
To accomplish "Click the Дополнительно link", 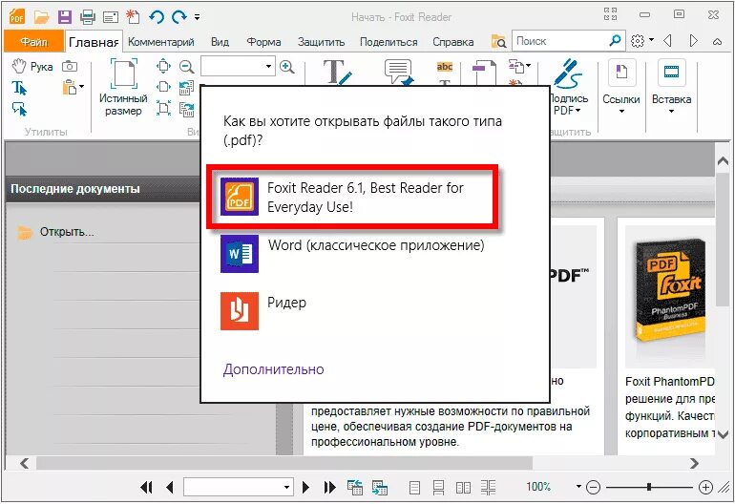I will point(273,369).
